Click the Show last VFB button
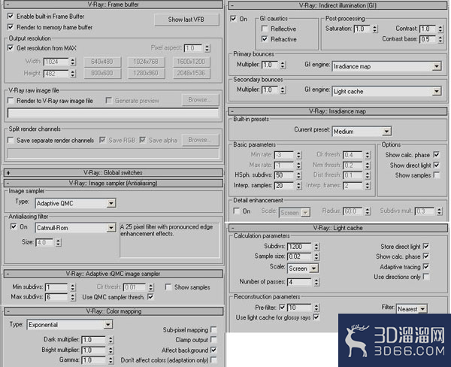Viewport: 451px width, 367px height. click(x=186, y=20)
